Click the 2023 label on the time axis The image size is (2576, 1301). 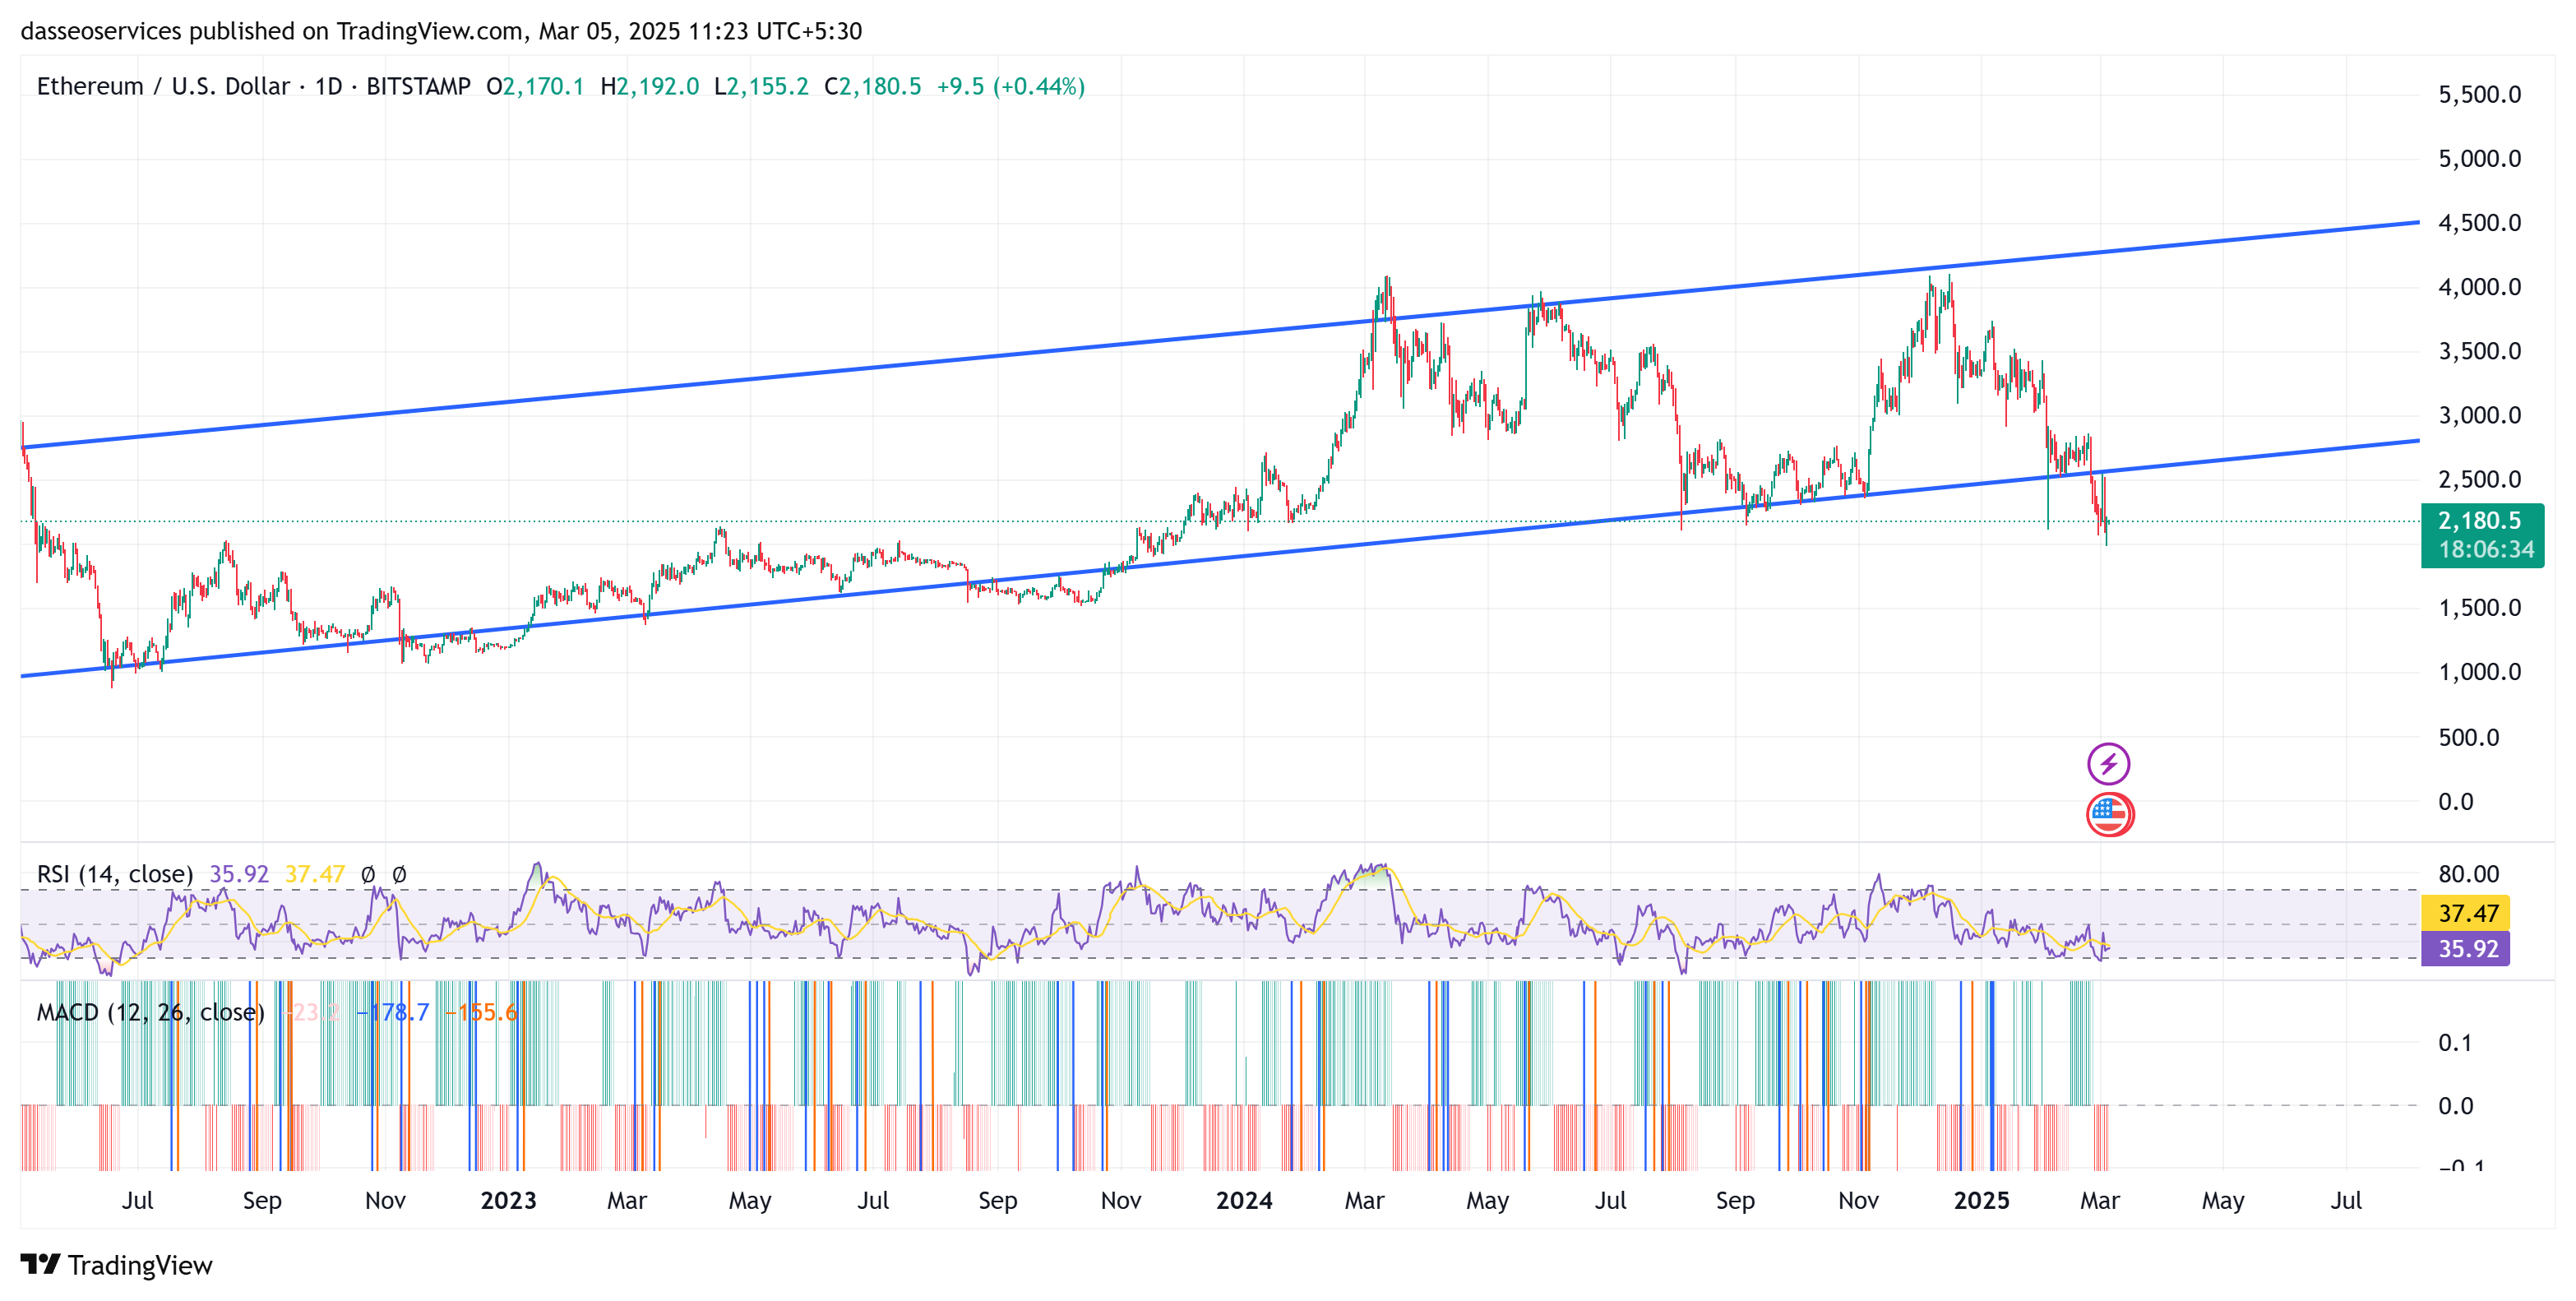click(508, 1200)
